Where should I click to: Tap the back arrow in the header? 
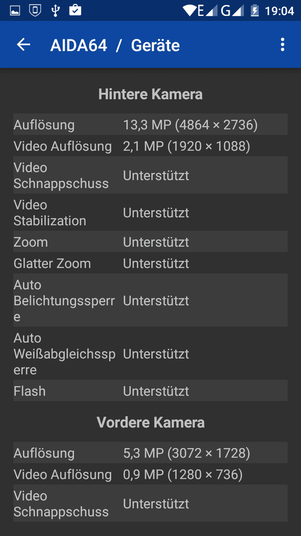click(x=24, y=45)
